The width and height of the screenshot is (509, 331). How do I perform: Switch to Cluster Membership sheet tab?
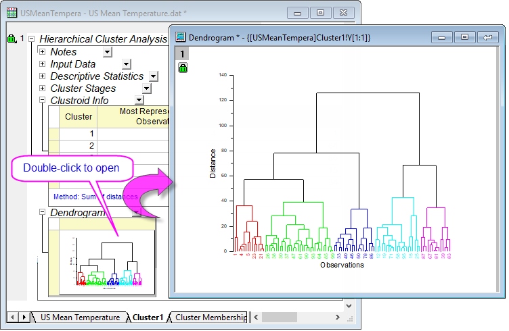(210, 317)
